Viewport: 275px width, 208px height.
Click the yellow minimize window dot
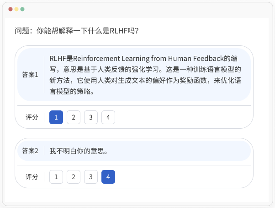(x=16, y=9)
